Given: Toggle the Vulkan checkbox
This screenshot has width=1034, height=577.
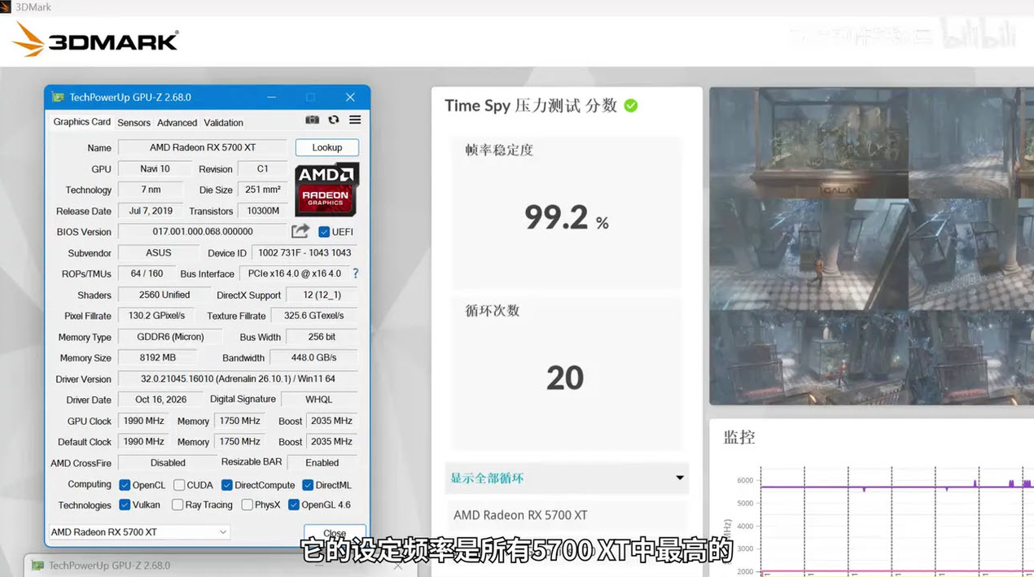Looking at the screenshot, I should 125,505.
